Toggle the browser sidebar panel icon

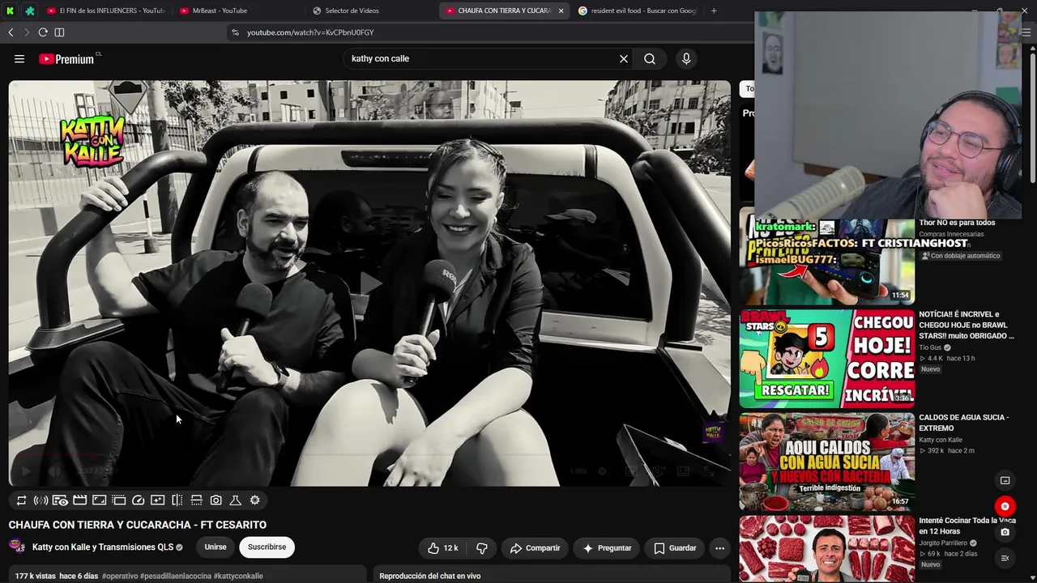(59, 32)
